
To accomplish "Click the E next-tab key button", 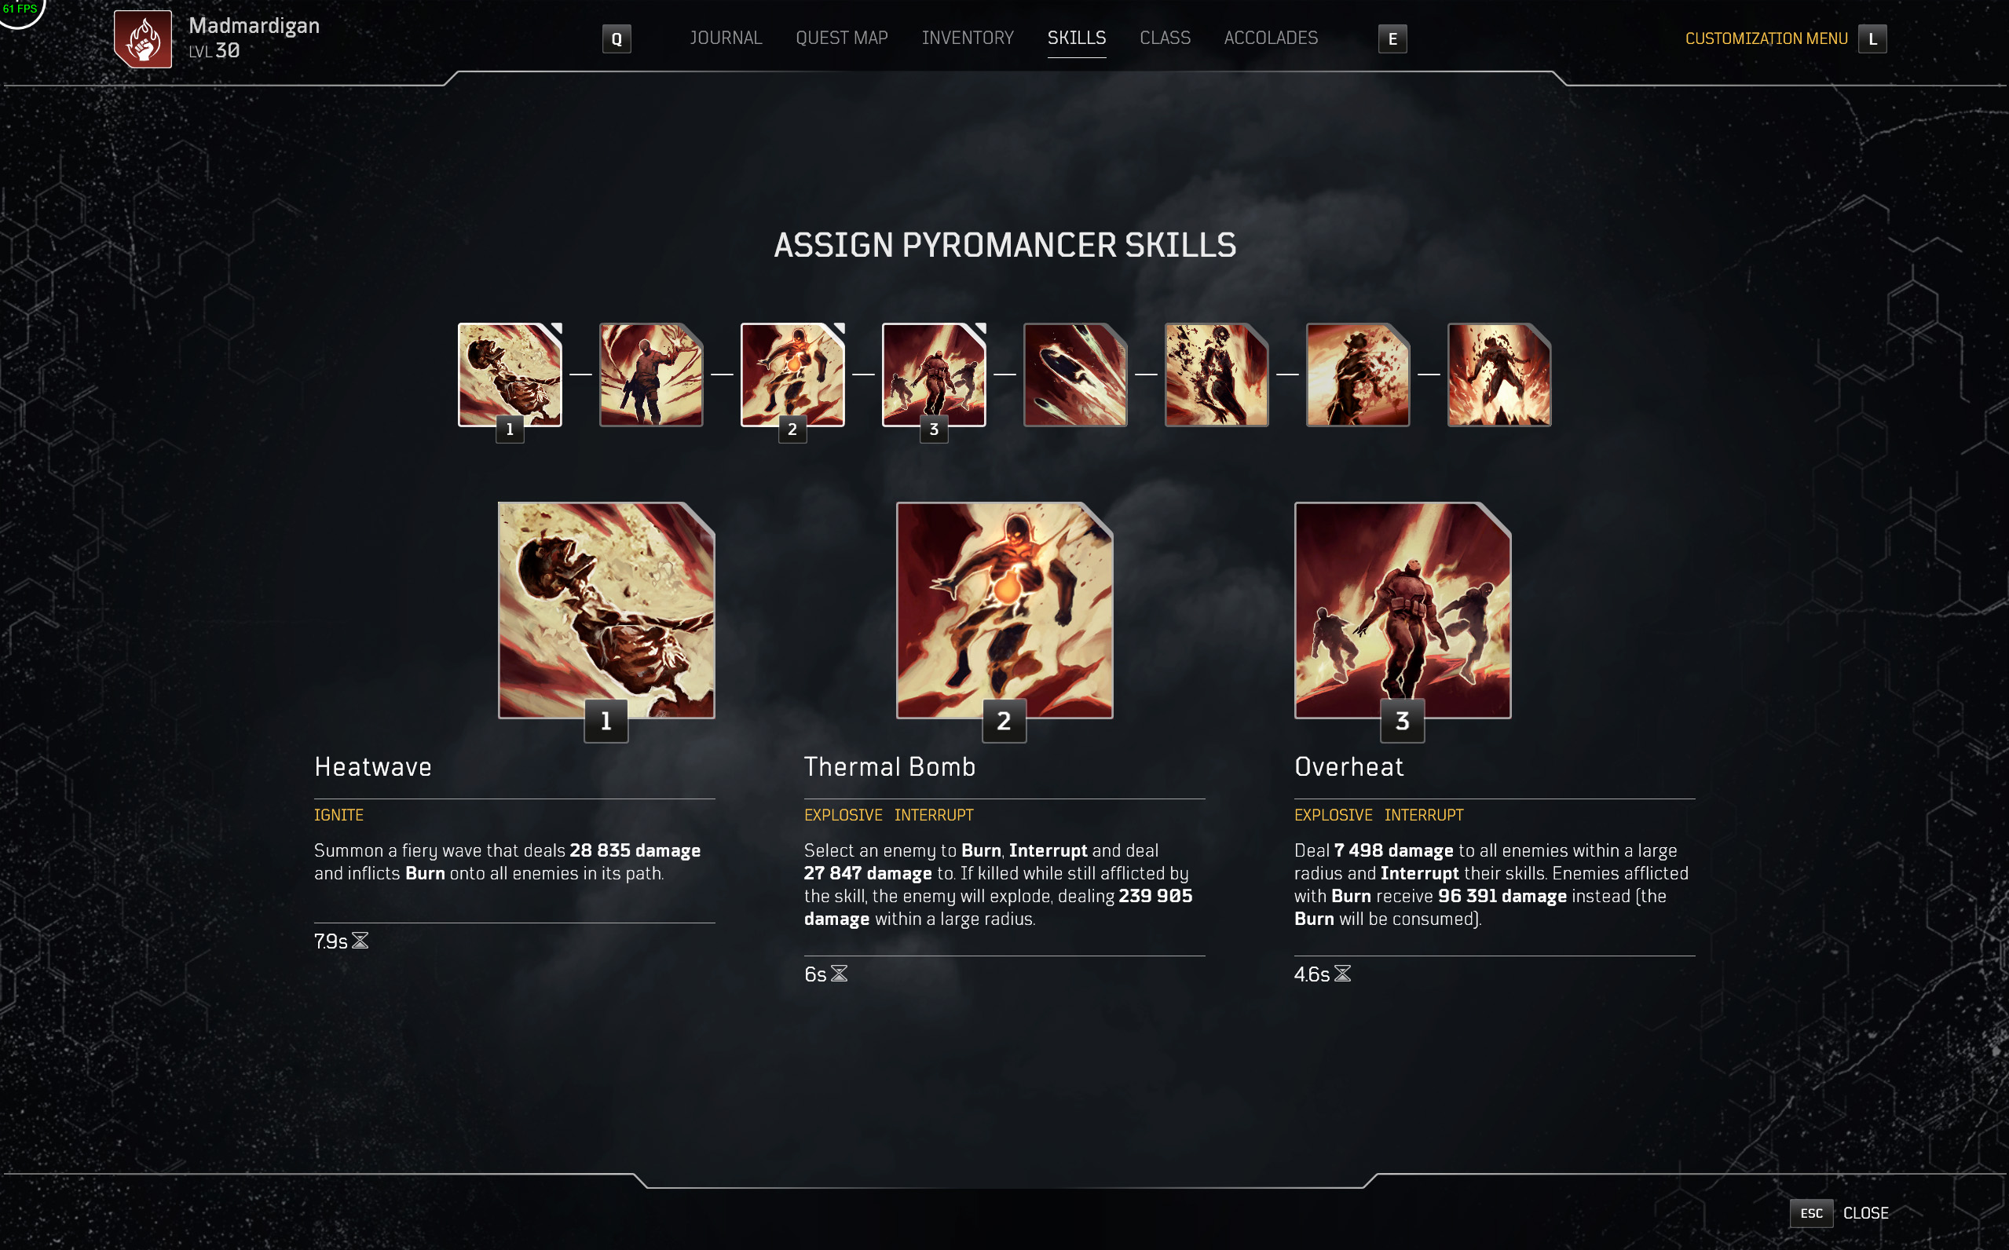I will point(1392,38).
